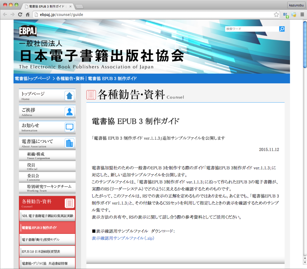
Task: Click the person icon beside ご挨拶
Action: pos(70,112)
